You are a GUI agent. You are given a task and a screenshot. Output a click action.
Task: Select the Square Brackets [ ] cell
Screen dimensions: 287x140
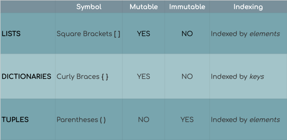[x=88, y=34]
